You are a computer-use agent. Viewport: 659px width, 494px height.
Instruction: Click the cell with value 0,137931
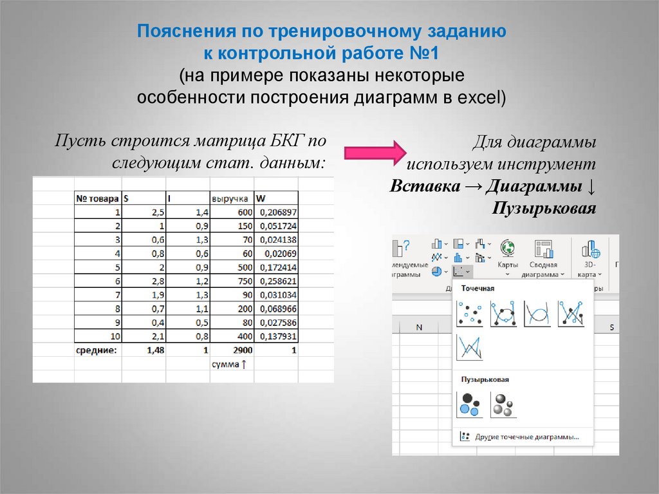tap(276, 336)
